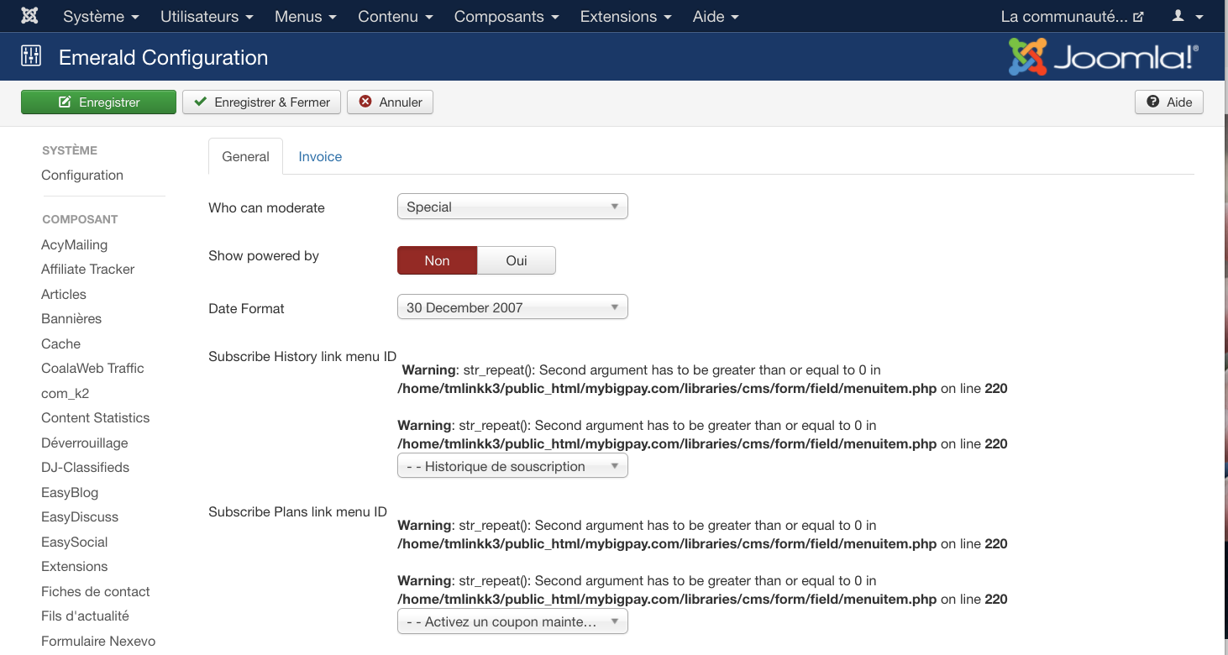Click the Joomla logo icon in top bar

29,16
